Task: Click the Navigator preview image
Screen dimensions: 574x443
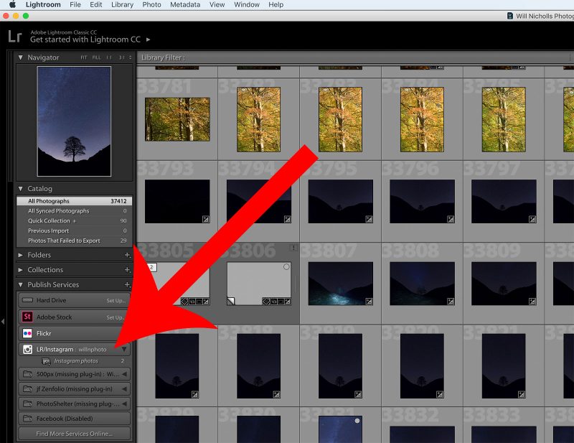Action: tap(74, 121)
